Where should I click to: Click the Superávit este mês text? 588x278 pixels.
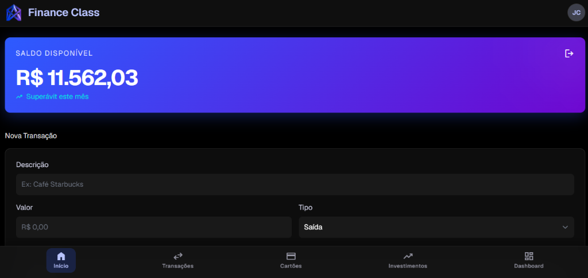(x=57, y=96)
